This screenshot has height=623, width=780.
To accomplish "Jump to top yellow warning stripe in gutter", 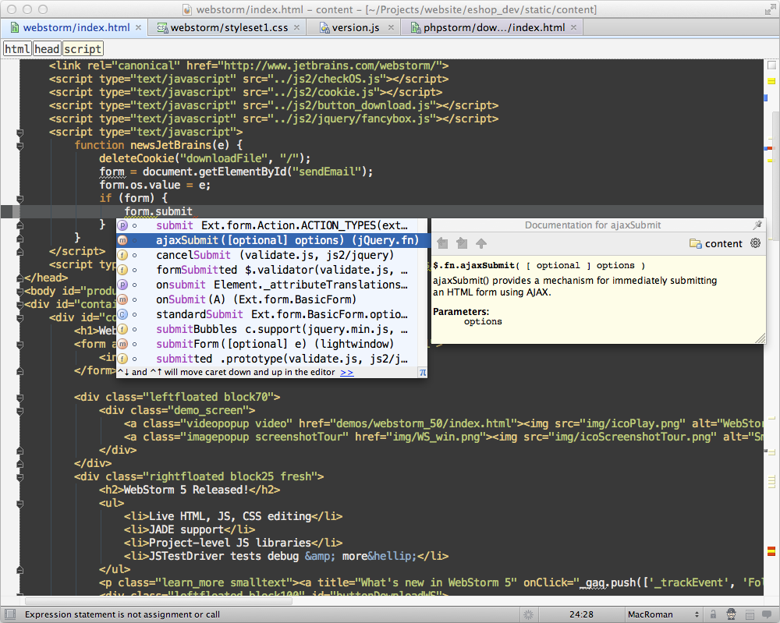I will [771, 81].
